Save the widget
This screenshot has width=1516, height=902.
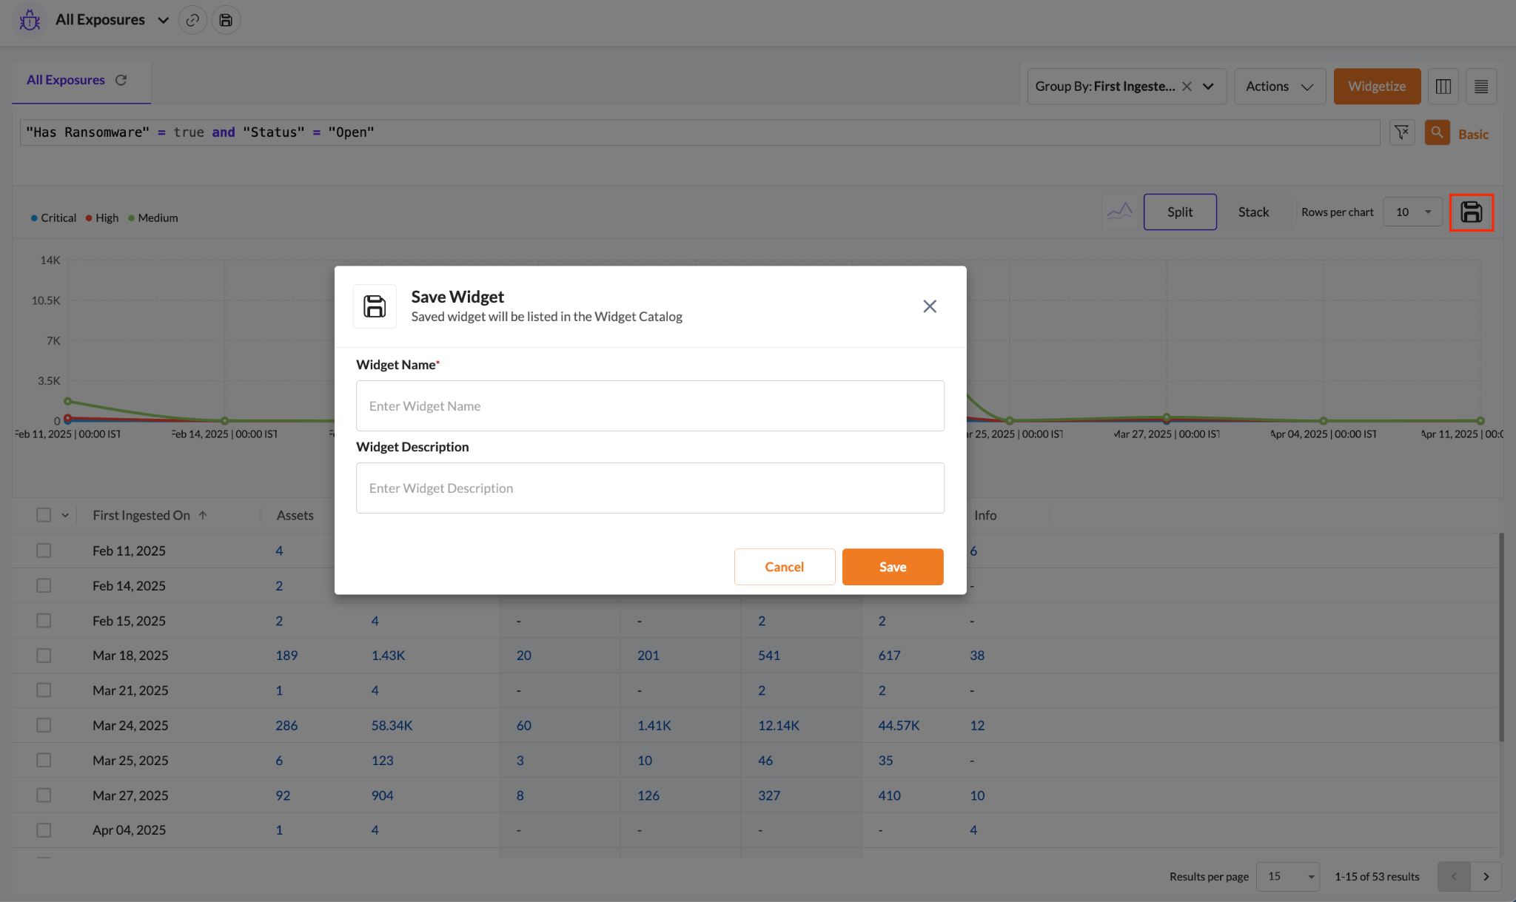(x=893, y=567)
